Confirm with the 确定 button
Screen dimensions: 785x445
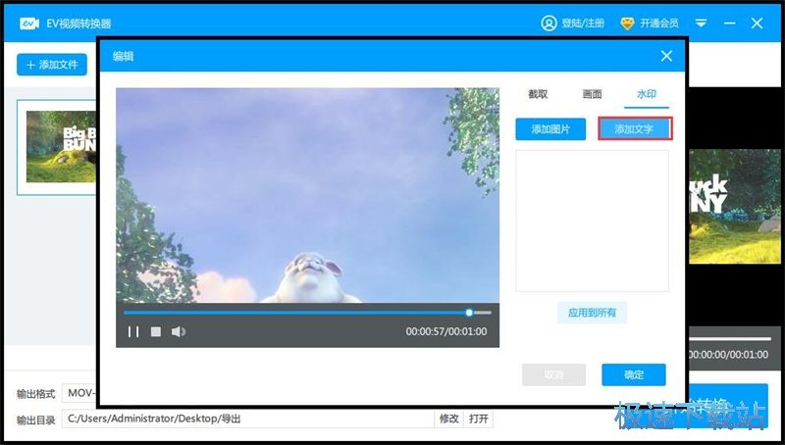(x=634, y=375)
